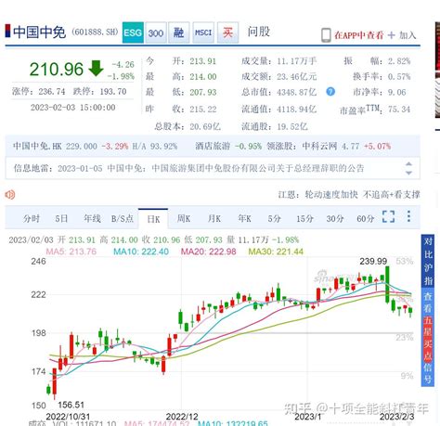Image resolution: width=440 pixels, height=426 pixels.
Task: Open the 酒店旅游 sector link
Action: pos(213,146)
